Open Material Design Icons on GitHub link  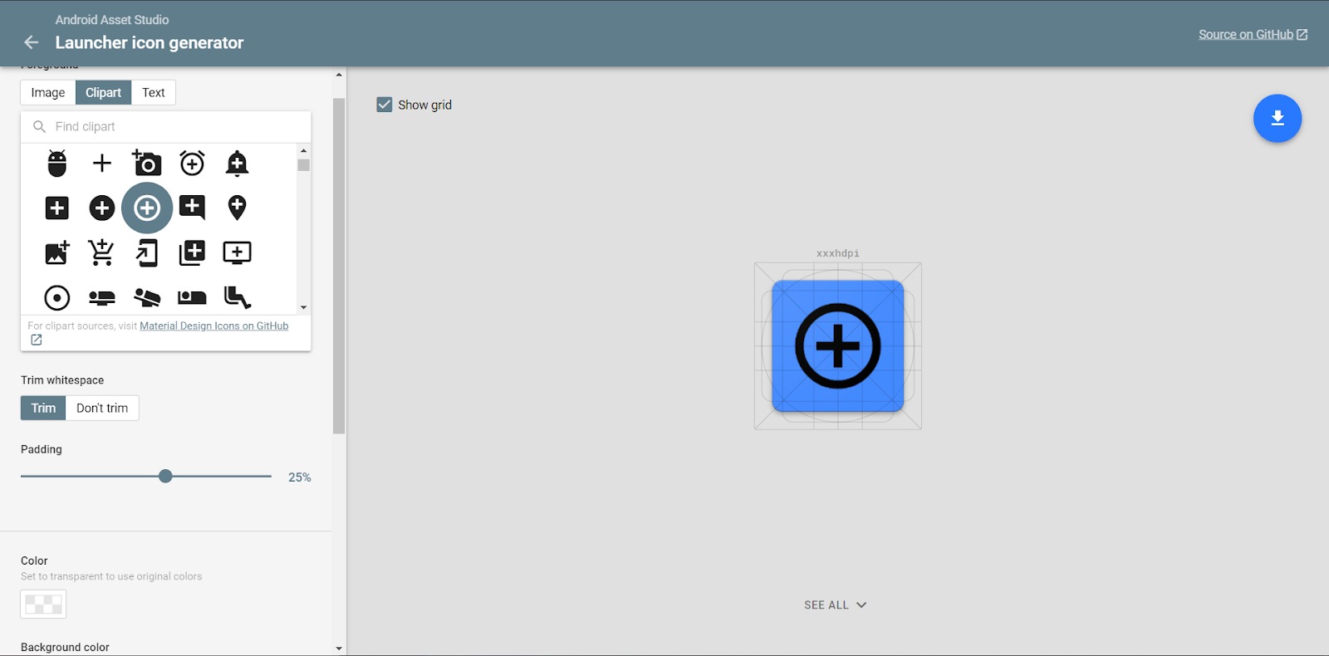(214, 326)
